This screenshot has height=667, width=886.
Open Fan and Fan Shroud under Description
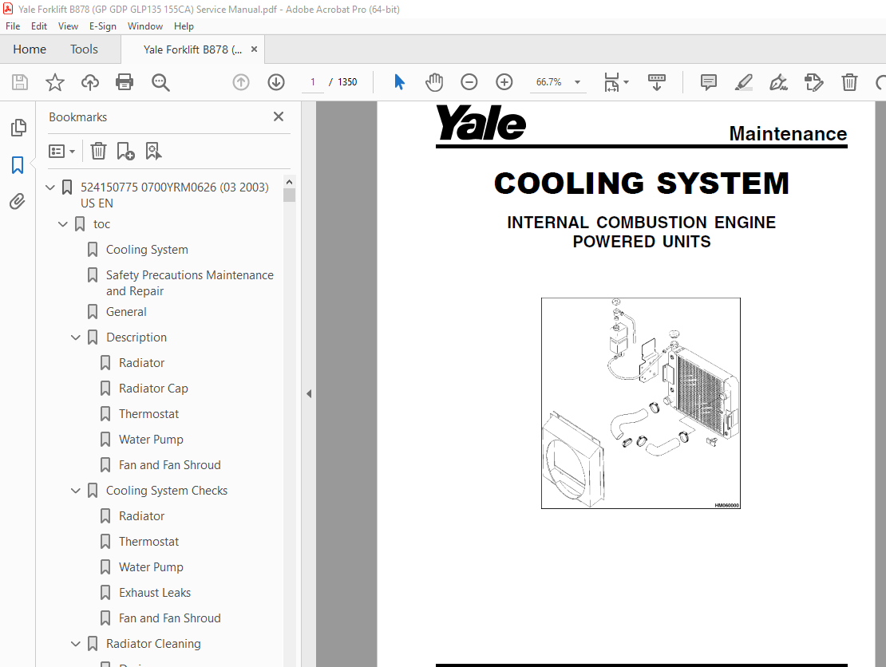click(x=169, y=465)
